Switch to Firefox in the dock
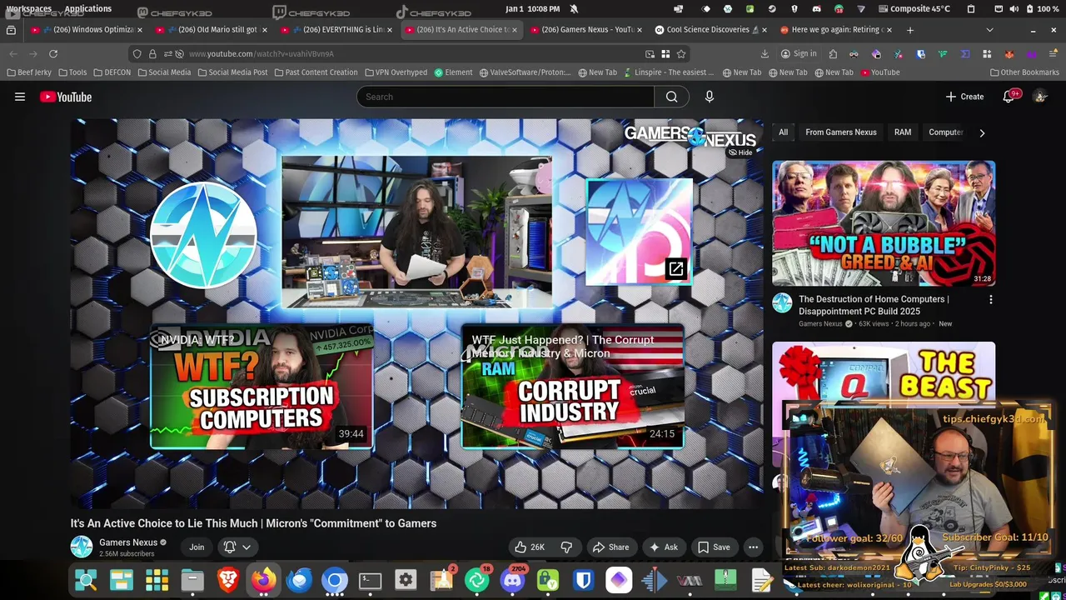The image size is (1066, 600). coord(264,580)
